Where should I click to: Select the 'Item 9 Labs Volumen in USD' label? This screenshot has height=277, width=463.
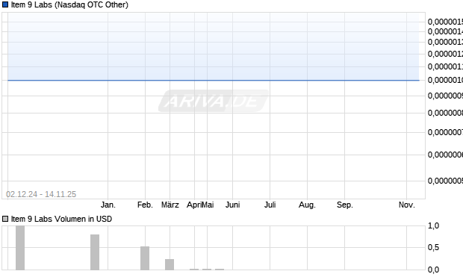(61, 219)
